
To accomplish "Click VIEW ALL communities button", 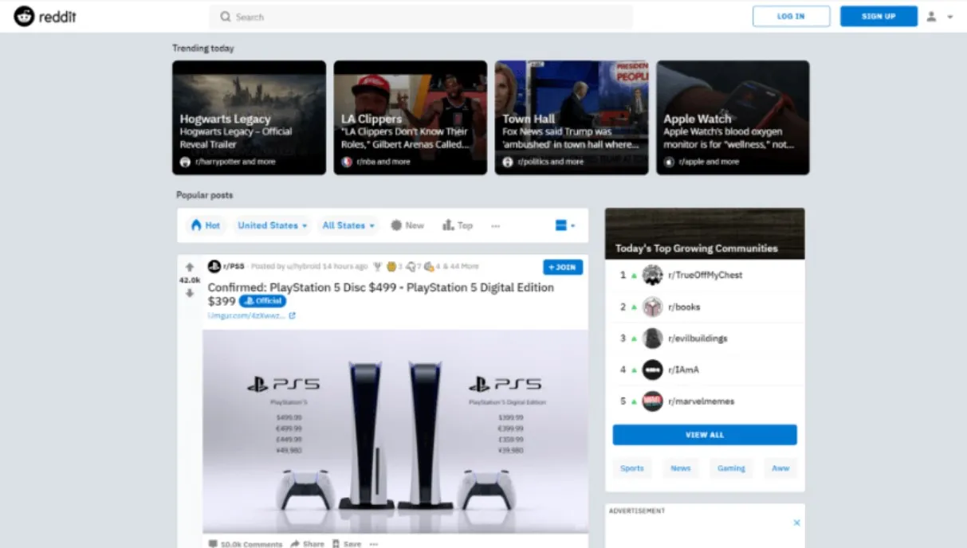I will click(x=705, y=435).
